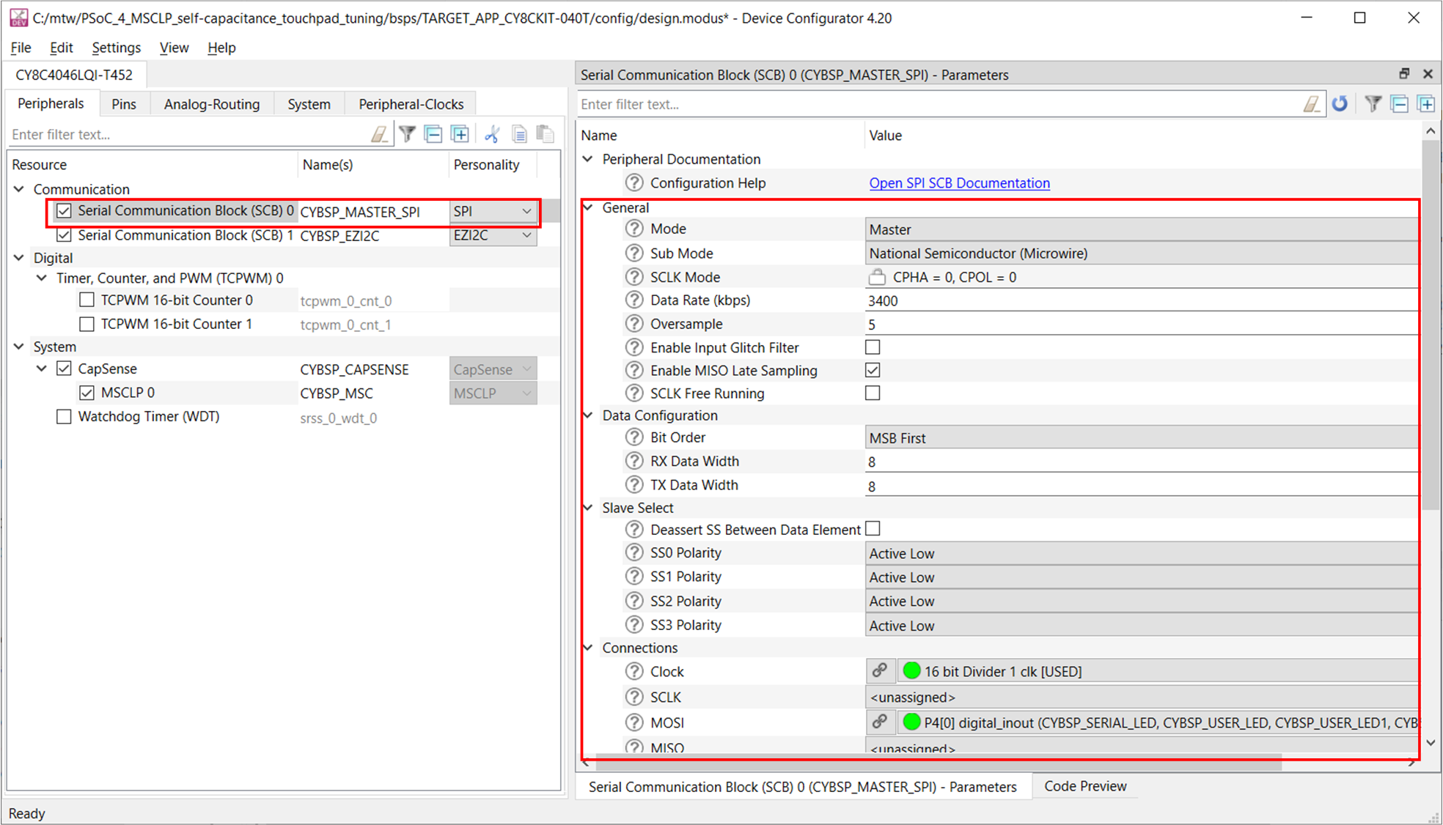Click help icon next to Oversample
Screen dimensions: 1443x825
pyautogui.click(x=634, y=323)
